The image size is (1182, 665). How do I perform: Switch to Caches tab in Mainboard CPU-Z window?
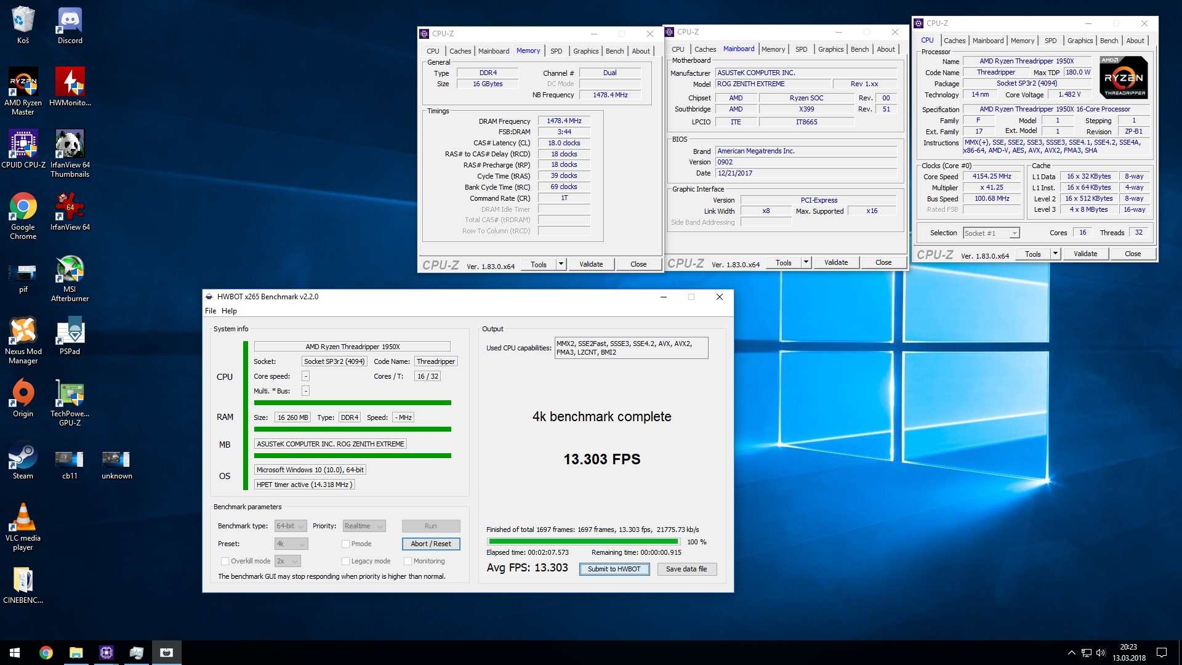coord(705,49)
